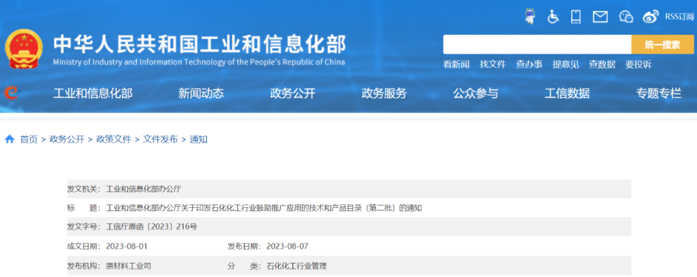
Task: Click the 发布机构 label
Action: [84, 266]
